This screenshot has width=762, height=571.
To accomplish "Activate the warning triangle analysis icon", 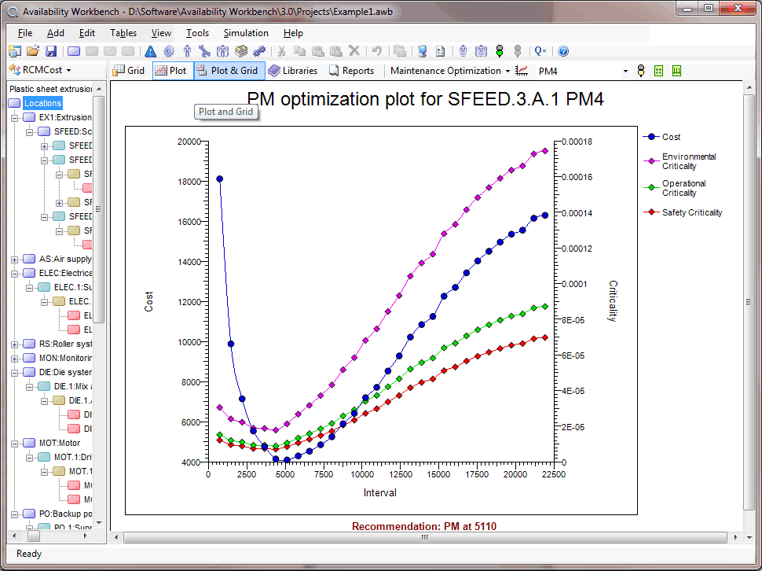I will (x=149, y=51).
